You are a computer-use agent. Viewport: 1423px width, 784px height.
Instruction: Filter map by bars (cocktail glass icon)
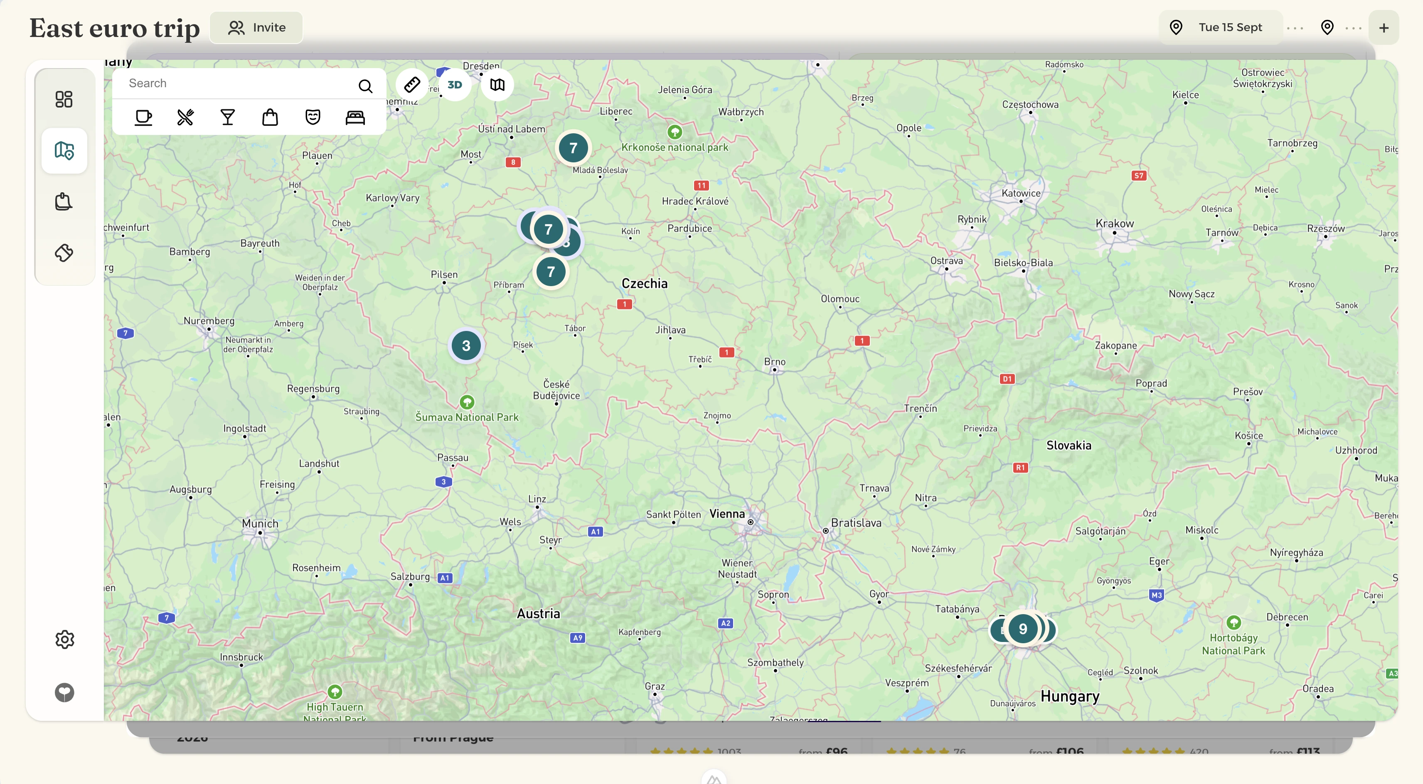pyautogui.click(x=228, y=117)
